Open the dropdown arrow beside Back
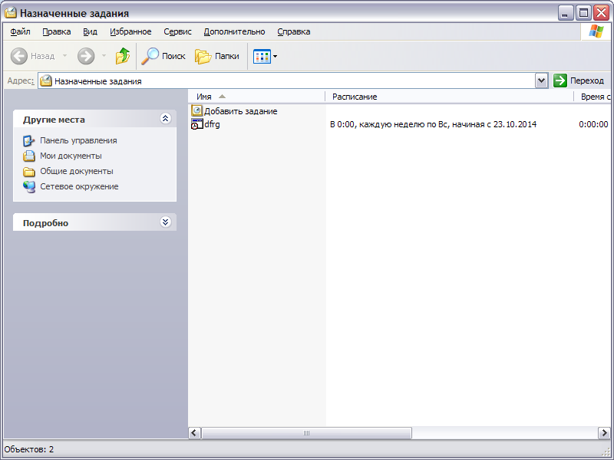 coord(65,56)
